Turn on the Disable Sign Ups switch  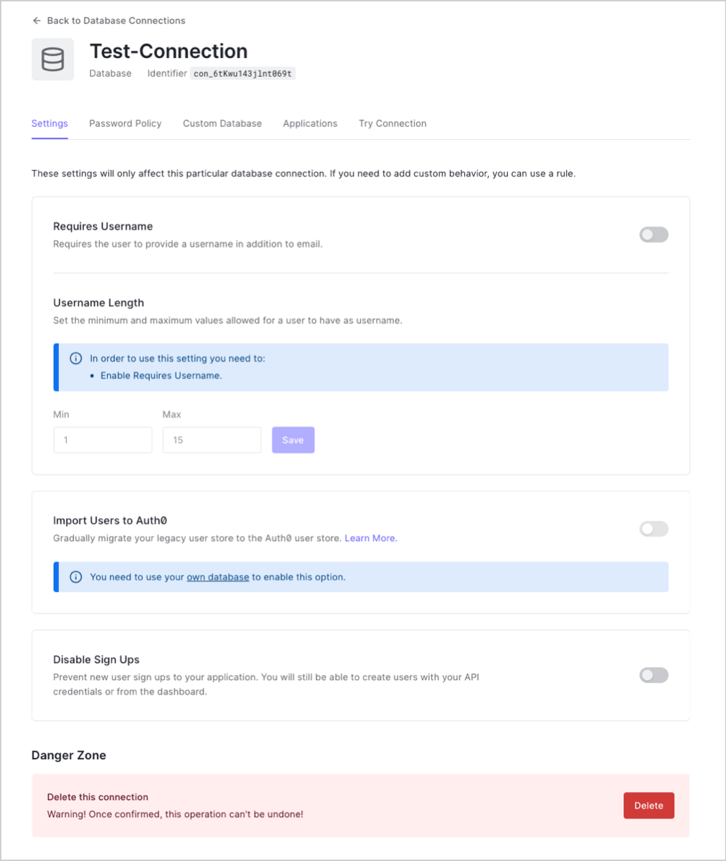coord(654,675)
